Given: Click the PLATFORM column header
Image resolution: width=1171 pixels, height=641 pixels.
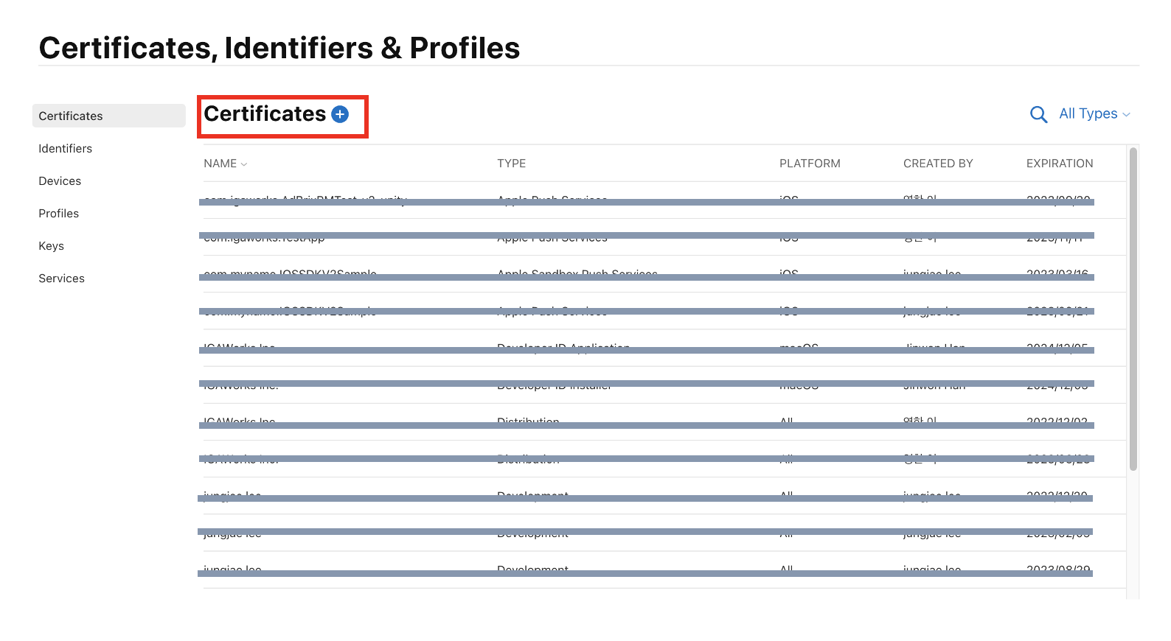Looking at the screenshot, I should click(x=810, y=164).
